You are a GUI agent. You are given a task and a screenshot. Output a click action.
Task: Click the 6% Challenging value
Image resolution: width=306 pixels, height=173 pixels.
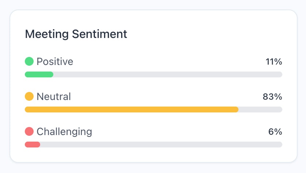[275, 131]
